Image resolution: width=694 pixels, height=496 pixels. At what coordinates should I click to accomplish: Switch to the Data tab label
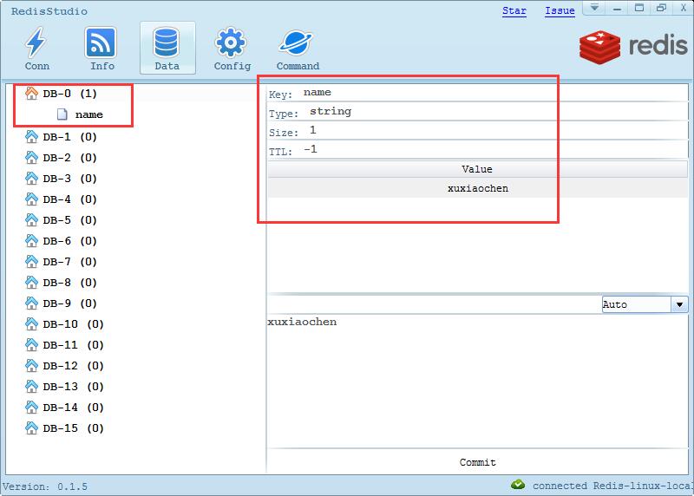coord(167,66)
